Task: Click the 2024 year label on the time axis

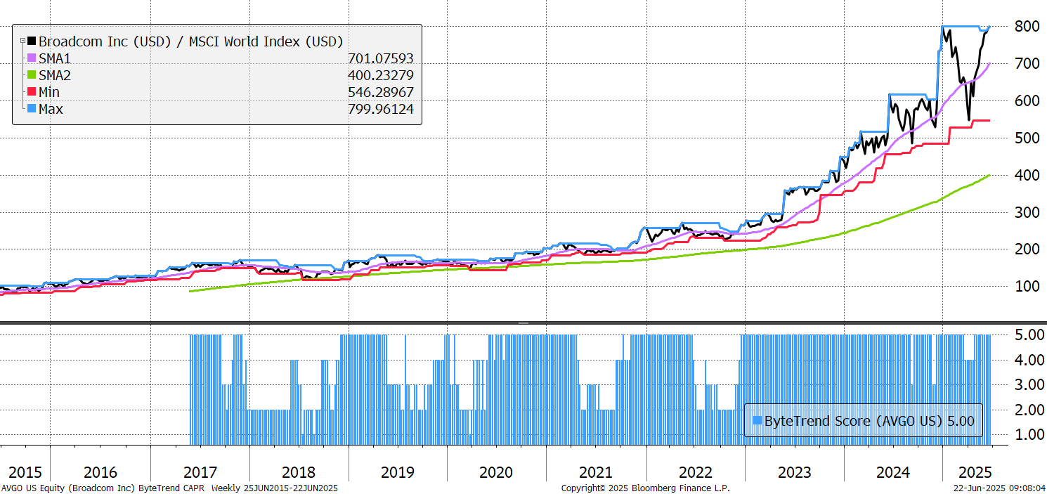Action: pos(893,472)
